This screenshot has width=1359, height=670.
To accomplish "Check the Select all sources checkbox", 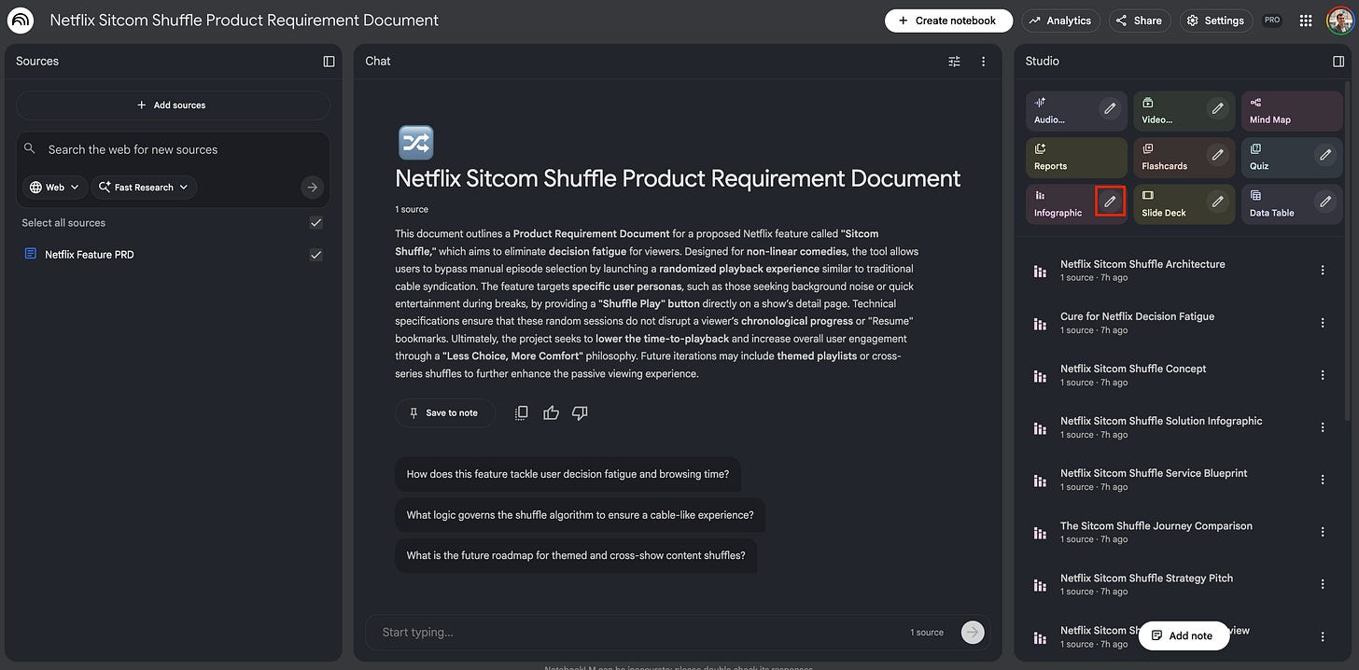I will [x=315, y=222].
